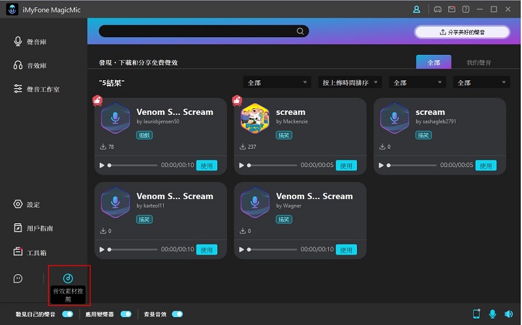This screenshot has width=522, height=325.
Task: Click progress slider of Venom Scream by Wagner
Action: pyautogui.click(x=272, y=249)
